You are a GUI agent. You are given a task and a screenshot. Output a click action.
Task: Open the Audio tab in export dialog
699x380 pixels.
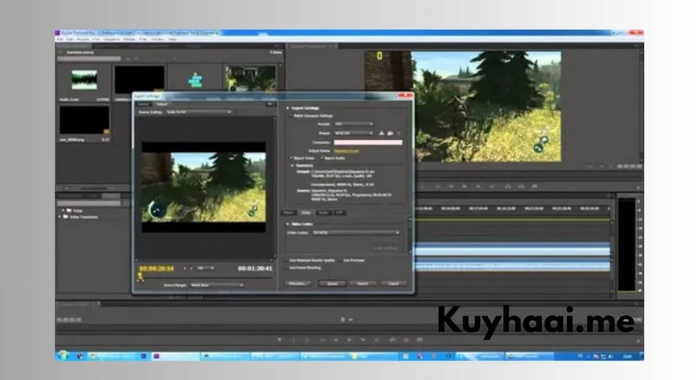coord(324,213)
